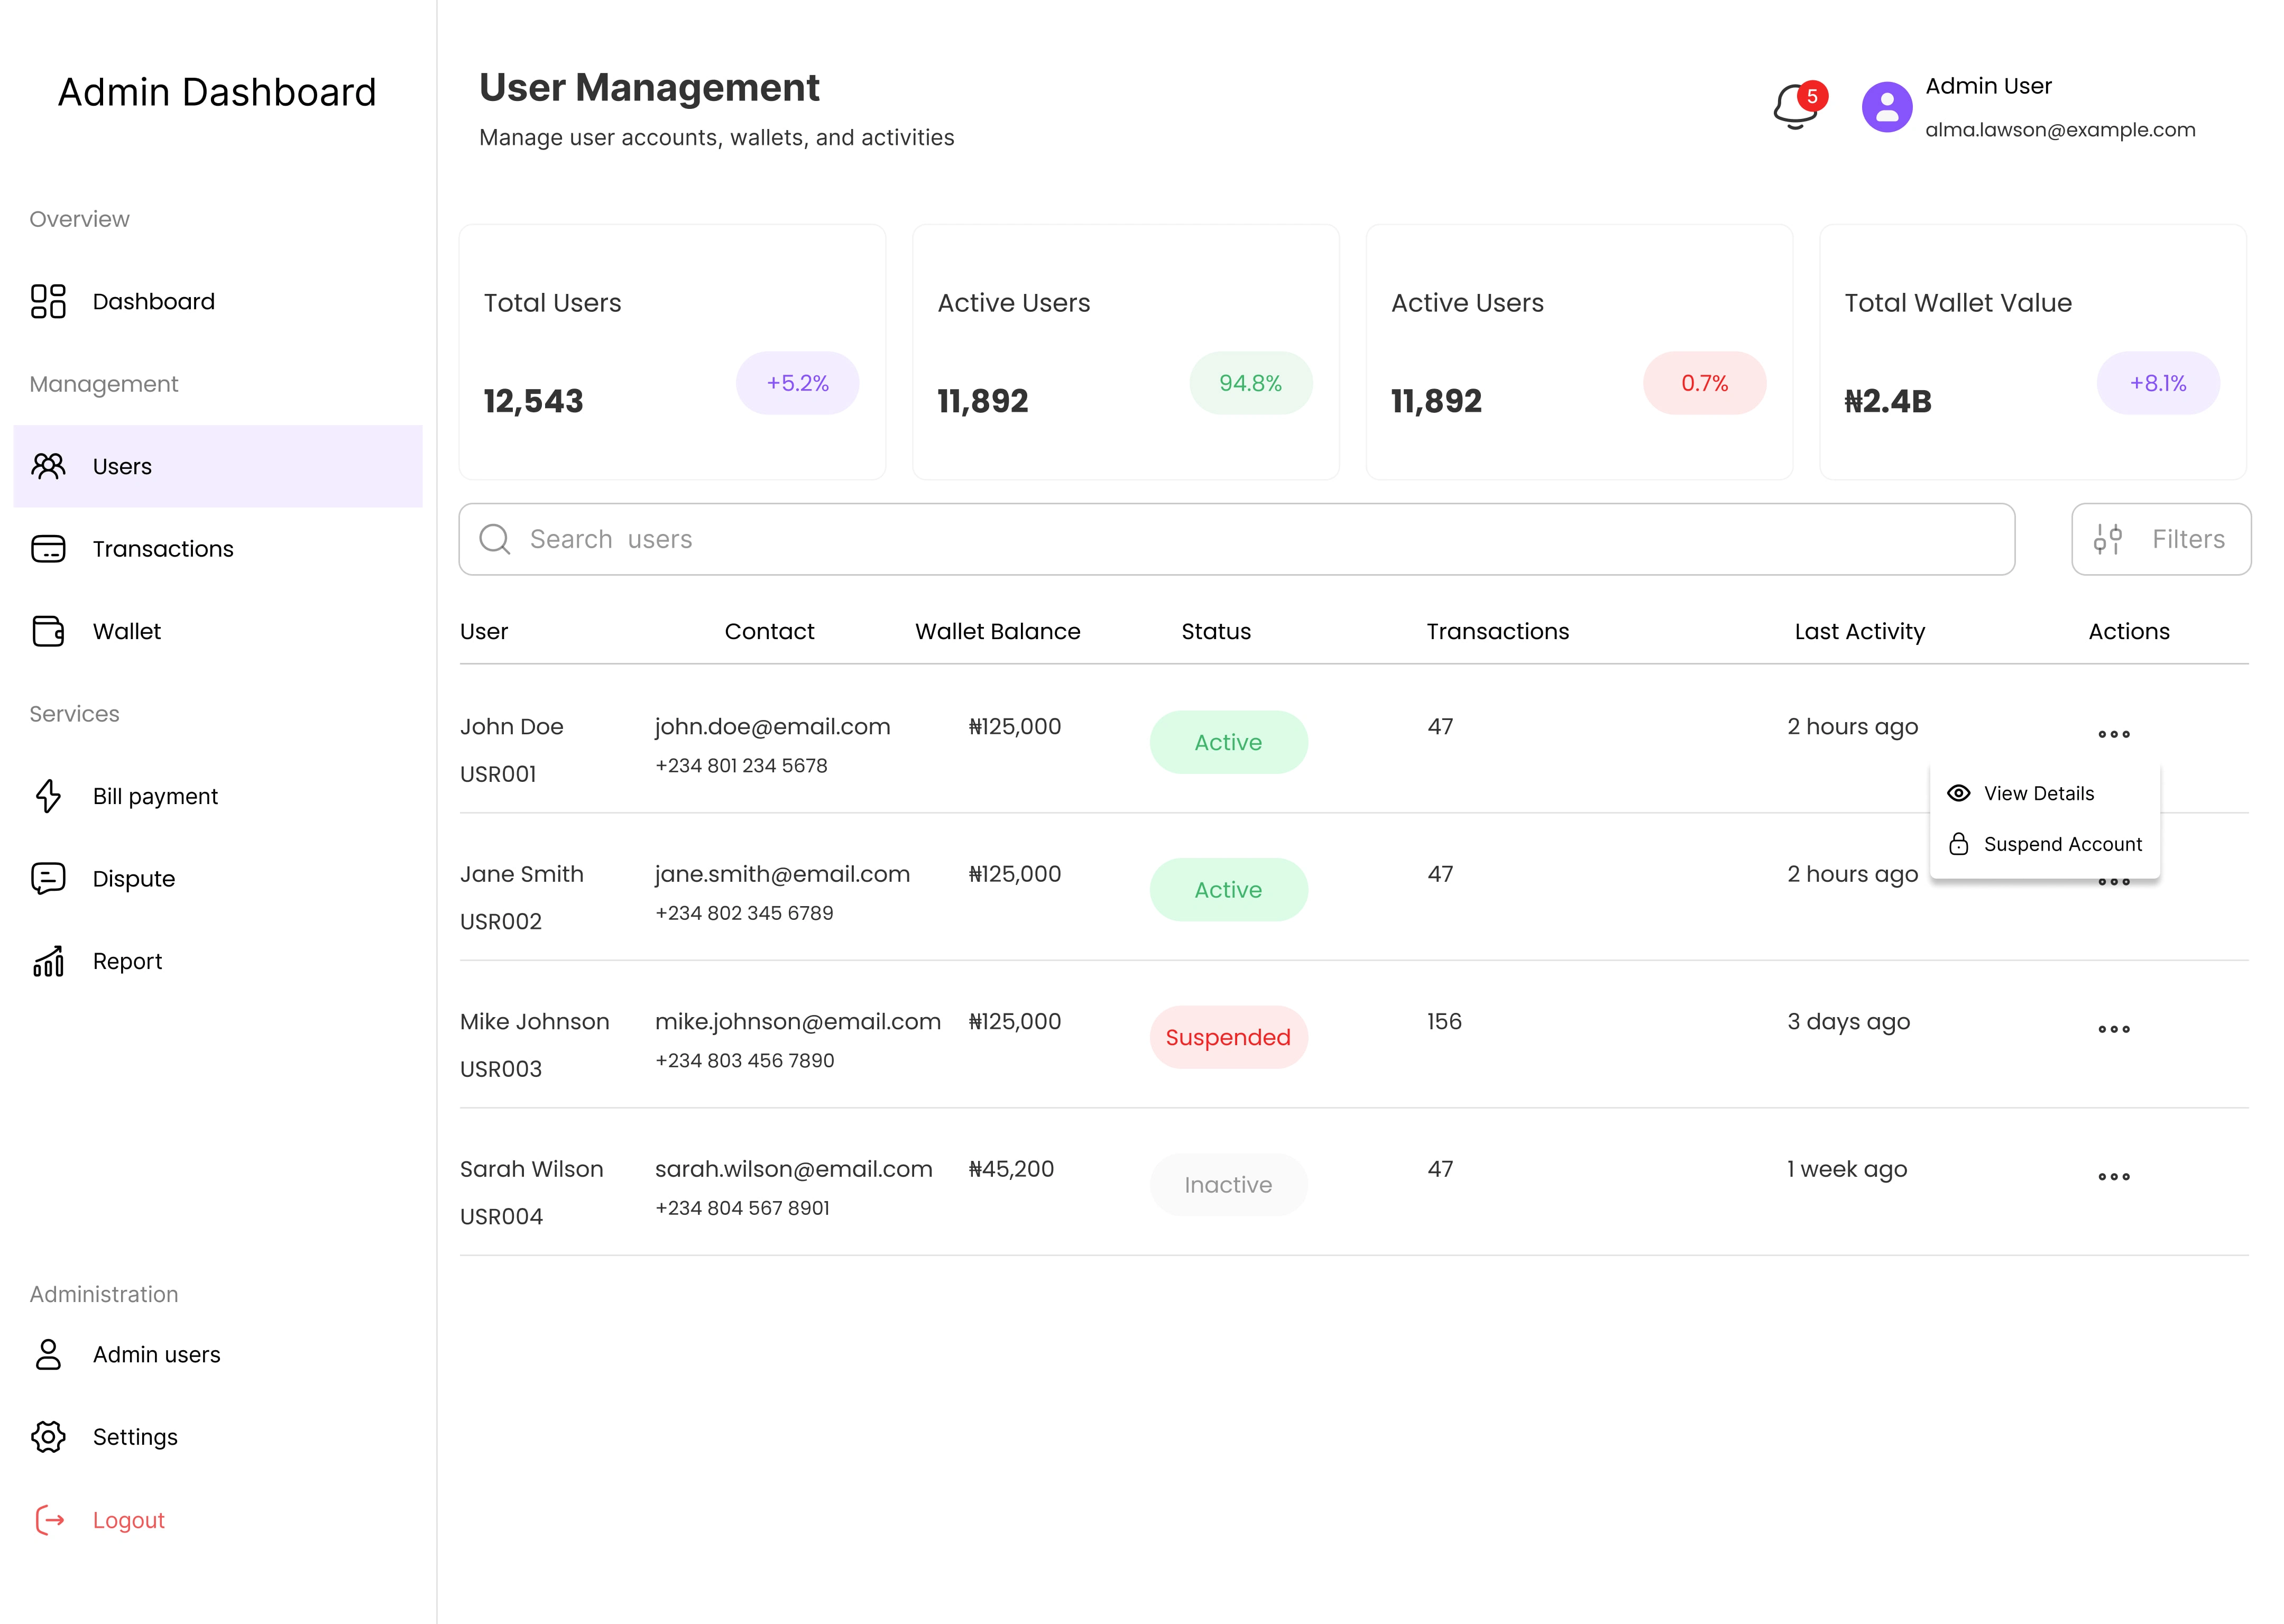Viewport: 2284px width, 1624px height.
Task: Open the Report chart icon
Action: pos(48,961)
